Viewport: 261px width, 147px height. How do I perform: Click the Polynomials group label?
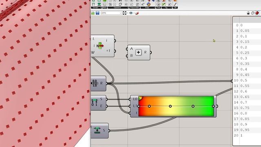click(135, 8)
